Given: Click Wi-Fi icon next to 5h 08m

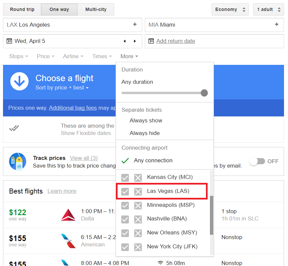Looking at the screenshot, I should tap(160, 263).
